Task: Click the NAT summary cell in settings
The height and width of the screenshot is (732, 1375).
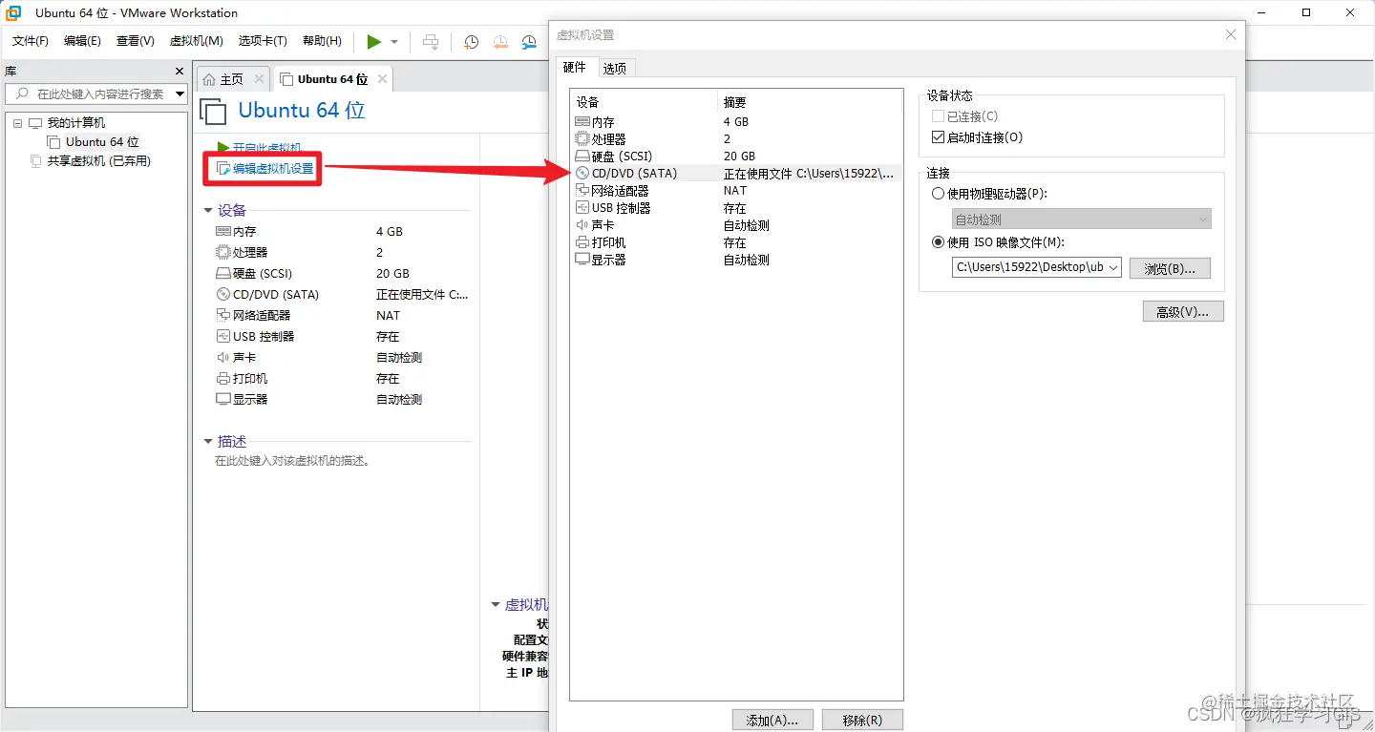Action: click(735, 191)
